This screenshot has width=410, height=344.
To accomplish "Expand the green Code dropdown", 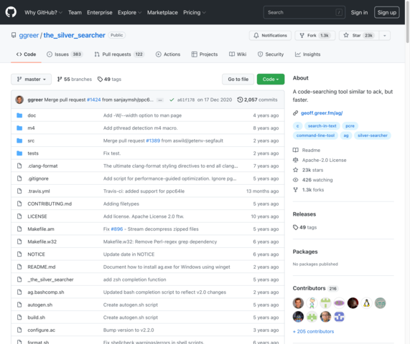I will coord(271,79).
